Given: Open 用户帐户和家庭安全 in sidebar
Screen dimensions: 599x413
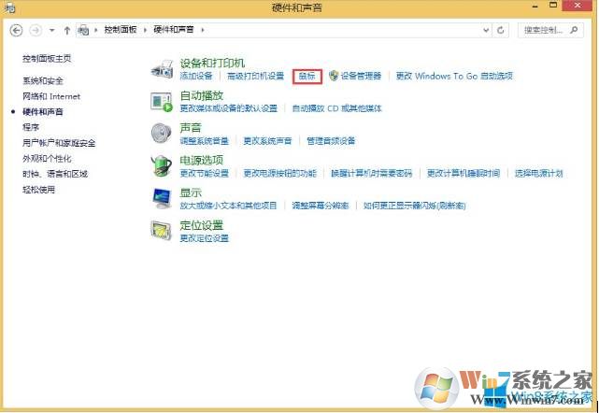Looking at the screenshot, I should pos(59,143).
